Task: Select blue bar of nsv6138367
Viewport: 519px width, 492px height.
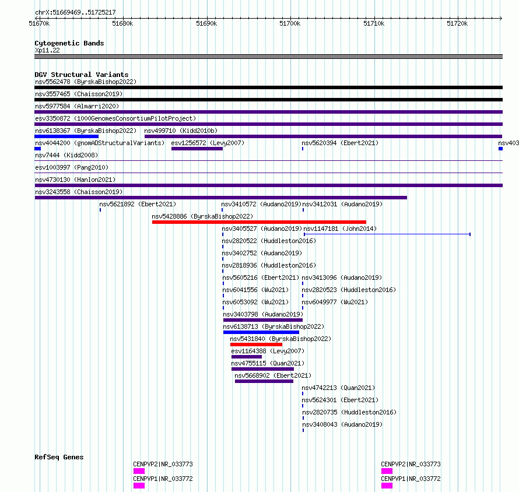Action: [66, 136]
